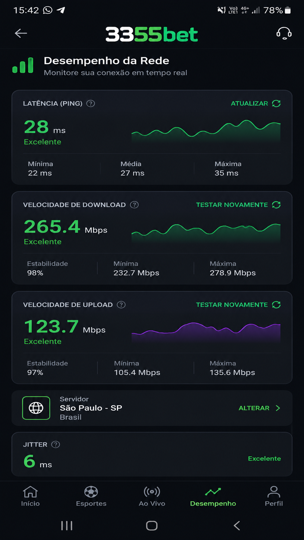304x540 pixels.
Task: Tap the 105.4 Mbps minimum upload
Action: tap(137, 372)
